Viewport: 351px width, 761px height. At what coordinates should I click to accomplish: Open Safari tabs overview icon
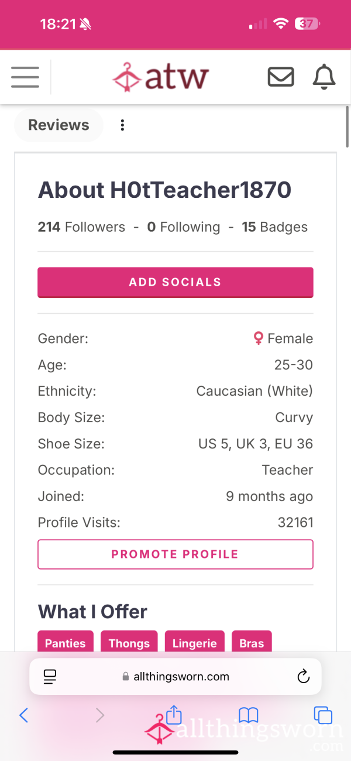click(x=323, y=715)
